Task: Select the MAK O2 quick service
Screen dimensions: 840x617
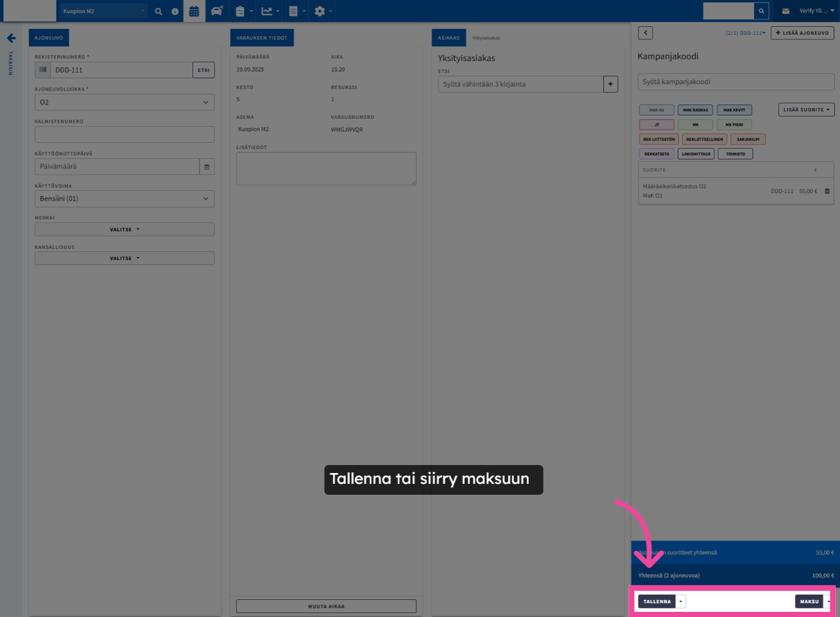Action: (657, 110)
